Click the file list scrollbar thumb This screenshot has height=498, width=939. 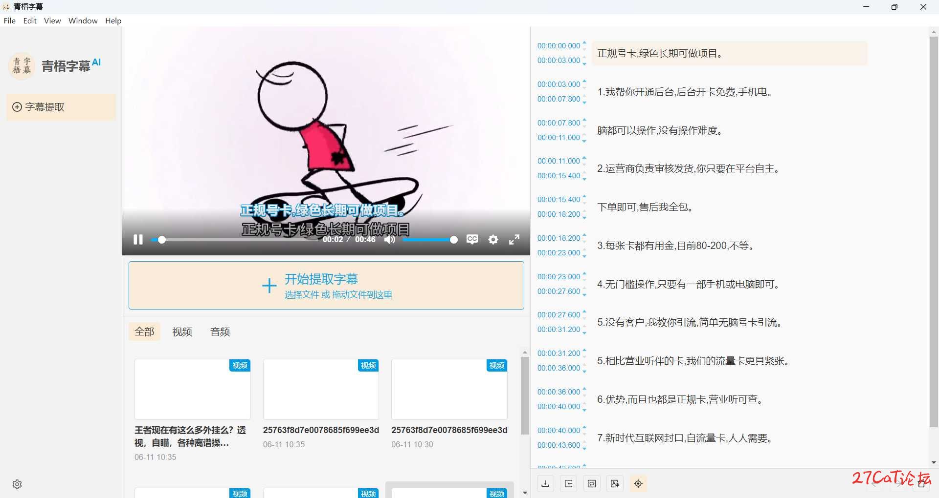click(525, 395)
